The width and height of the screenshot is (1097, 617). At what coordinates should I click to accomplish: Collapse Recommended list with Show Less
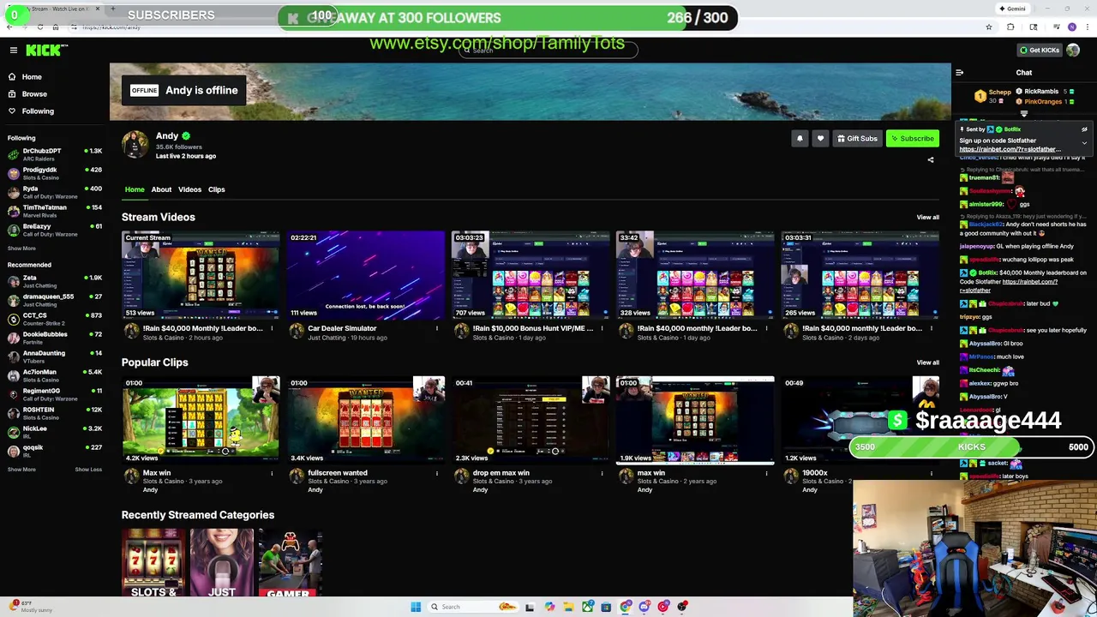point(88,470)
